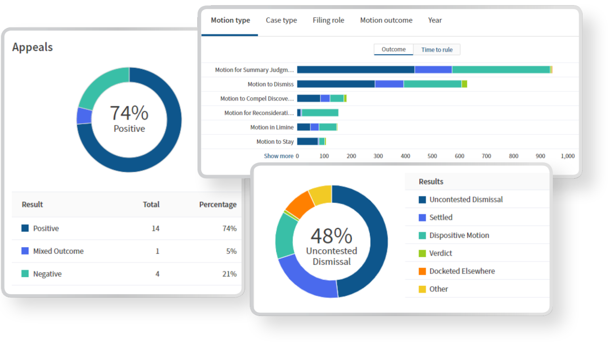Toggle chart view to Time to rule
The width and height of the screenshot is (610, 343).
[437, 50]
